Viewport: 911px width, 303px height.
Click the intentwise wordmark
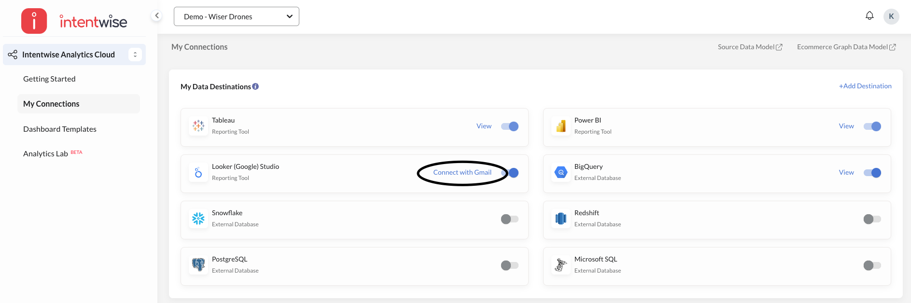tap(93, 22)
